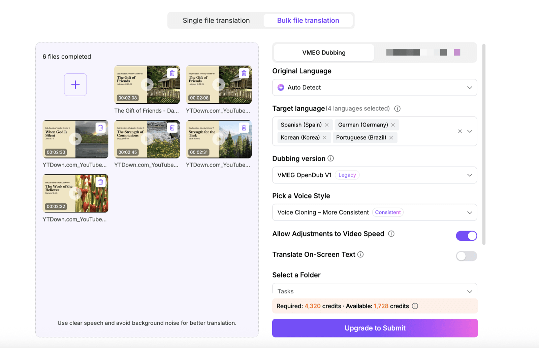Enable Translate On-Screen Text toggle

[467, 256]
